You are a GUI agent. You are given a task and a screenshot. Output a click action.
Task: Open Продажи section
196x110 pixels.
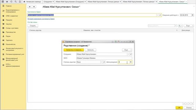9,20
